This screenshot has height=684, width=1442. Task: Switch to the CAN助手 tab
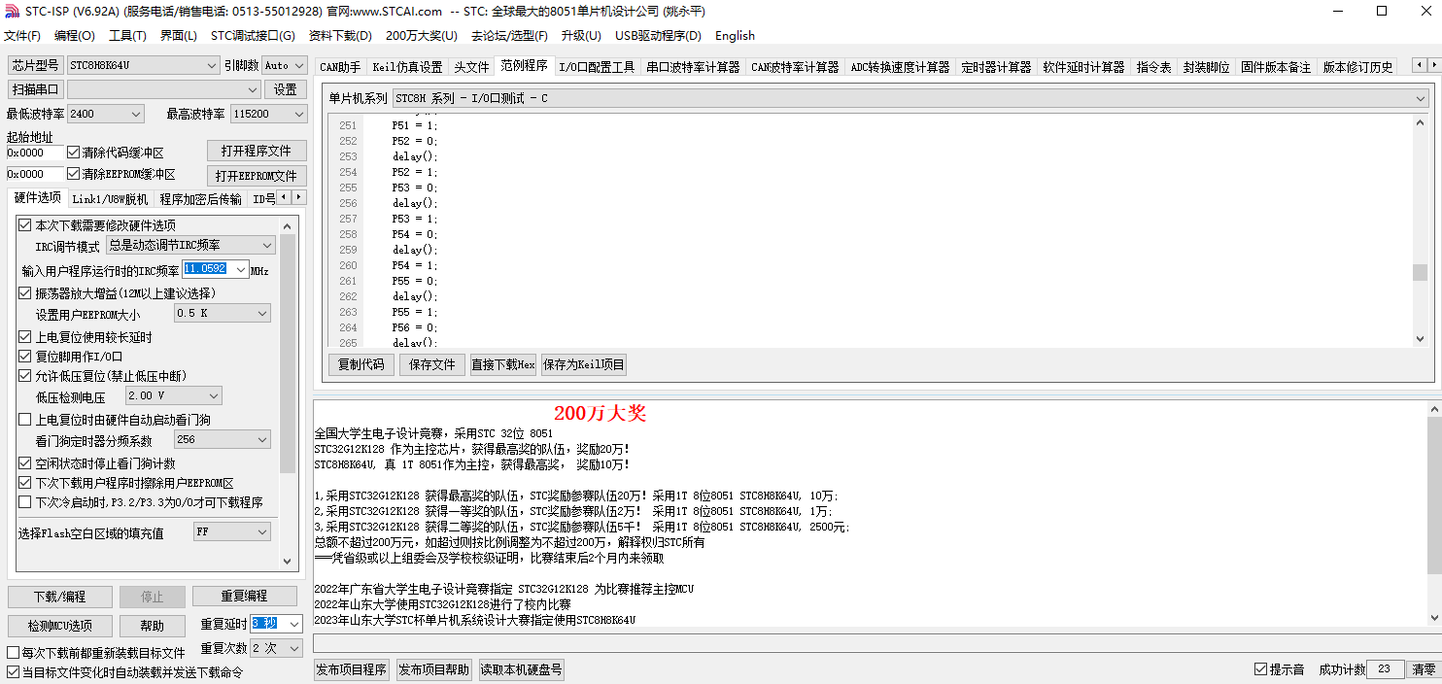340,67
